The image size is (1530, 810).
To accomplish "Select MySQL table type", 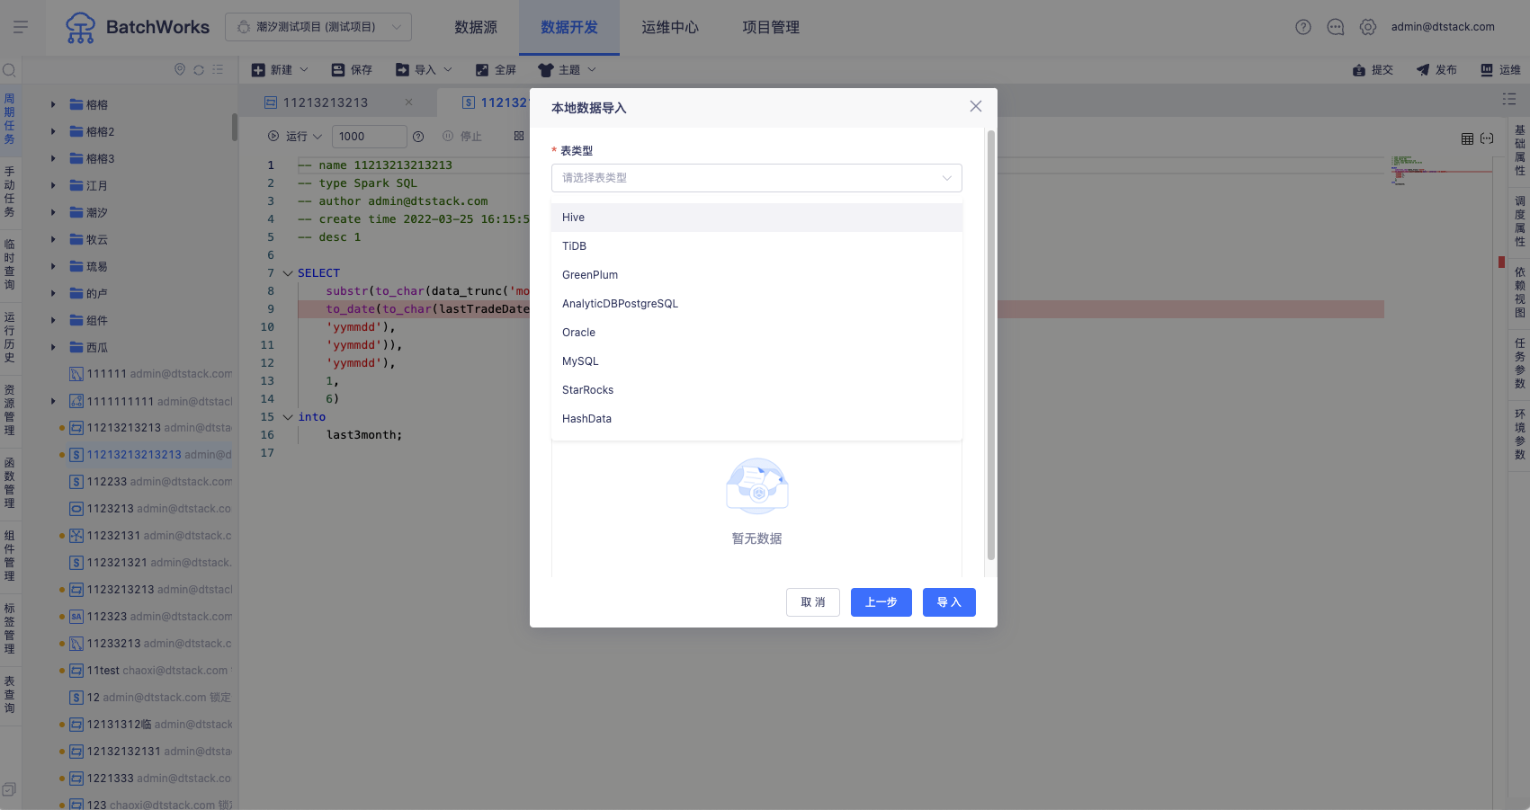I will tap(756, 361).
